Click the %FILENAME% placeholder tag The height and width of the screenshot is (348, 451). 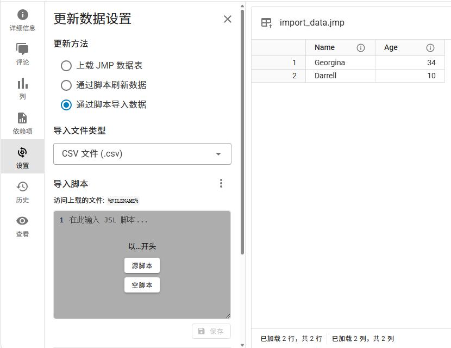[123, 201]
